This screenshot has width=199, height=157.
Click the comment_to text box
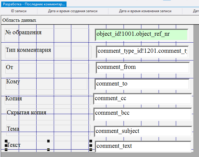tap(142, 84)
